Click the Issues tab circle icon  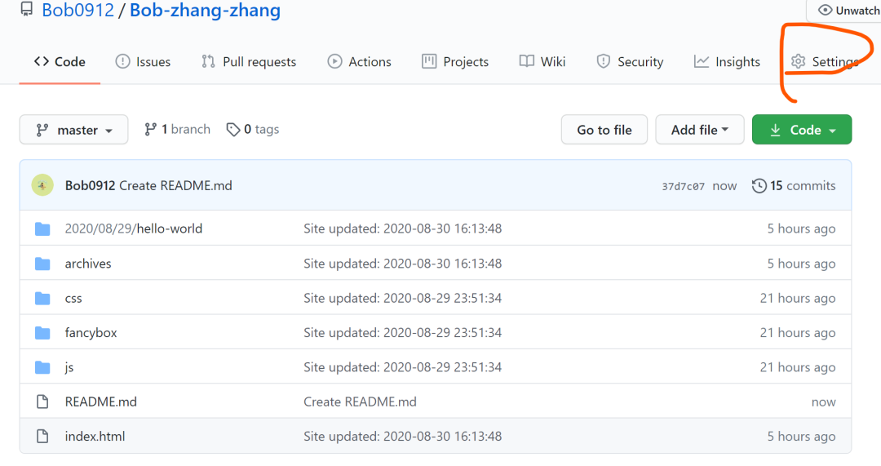[122, 61]
